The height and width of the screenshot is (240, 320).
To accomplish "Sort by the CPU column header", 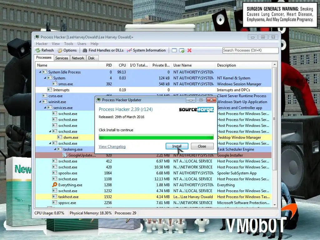I will coord(121,65).
